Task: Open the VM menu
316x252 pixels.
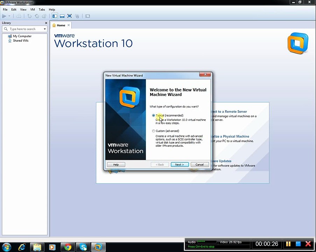Action: click(33, 9)
